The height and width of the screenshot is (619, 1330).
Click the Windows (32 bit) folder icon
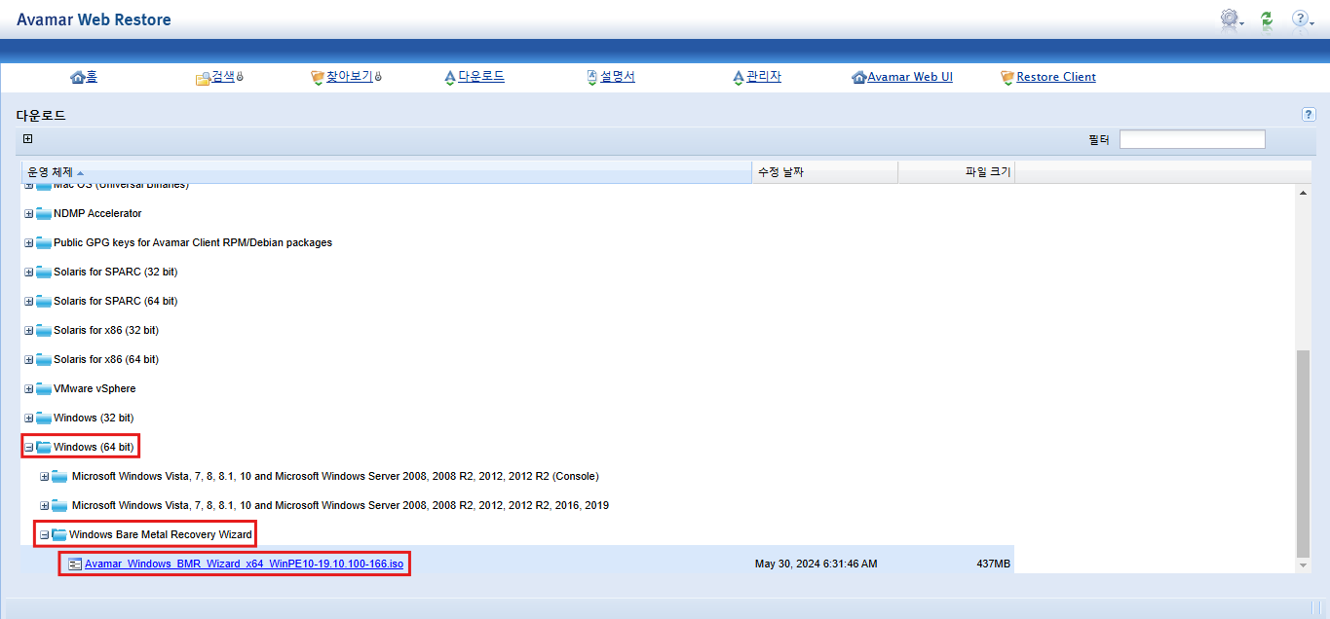tap(44, 419)
